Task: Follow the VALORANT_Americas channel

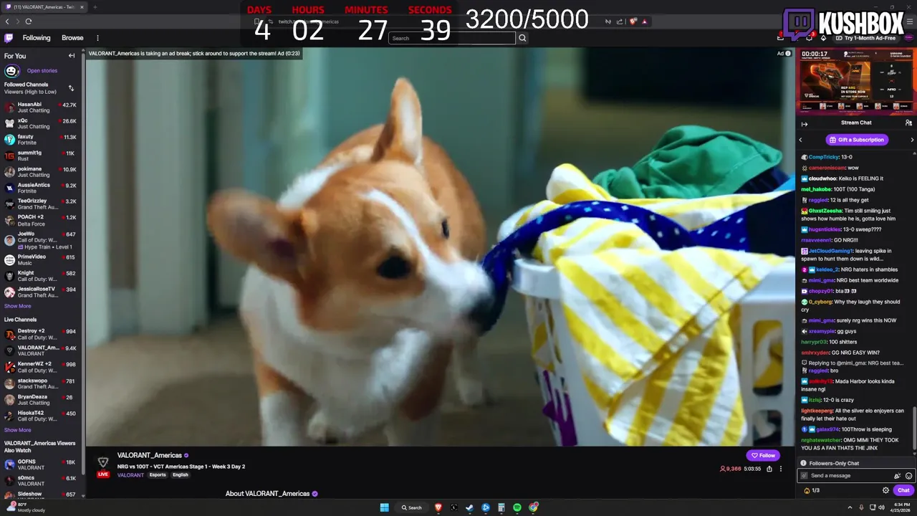Action: coord(763,455)
